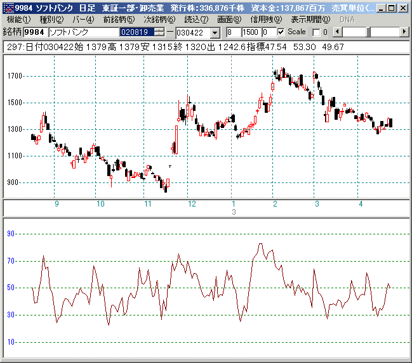Click the parameter field showing 1500
Image resolution: width=412 pixels, height=363 pixels.
pyautogui.click(x=251, y=32)
